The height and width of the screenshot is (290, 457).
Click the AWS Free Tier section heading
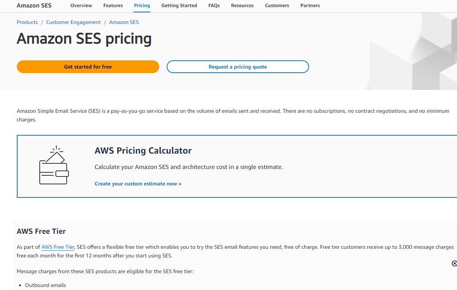[41, 231]
